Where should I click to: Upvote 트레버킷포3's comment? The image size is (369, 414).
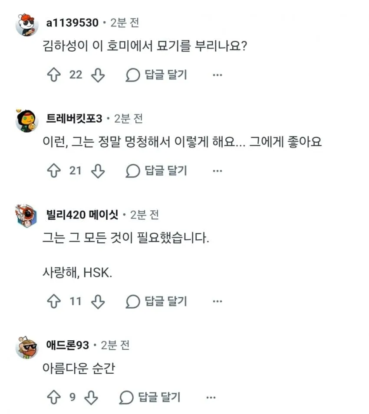54,171
